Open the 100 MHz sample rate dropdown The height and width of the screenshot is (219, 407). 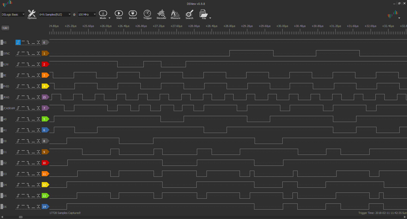pos(87,15)
